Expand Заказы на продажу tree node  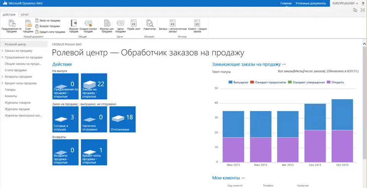point(2,51)
